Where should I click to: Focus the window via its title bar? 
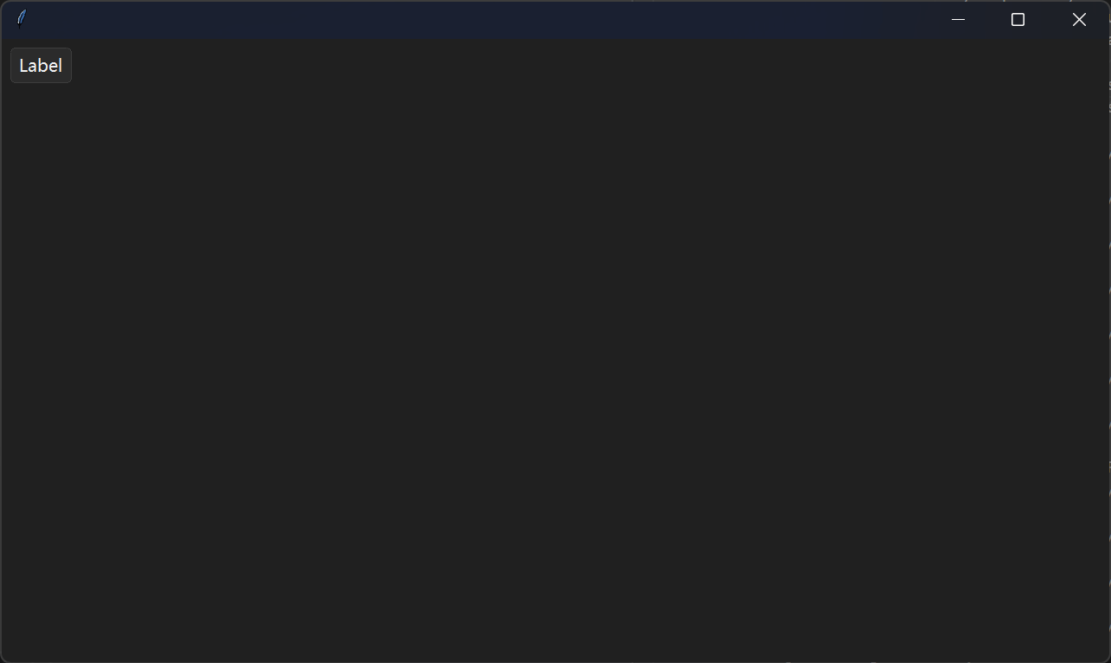tap(476, 19)
